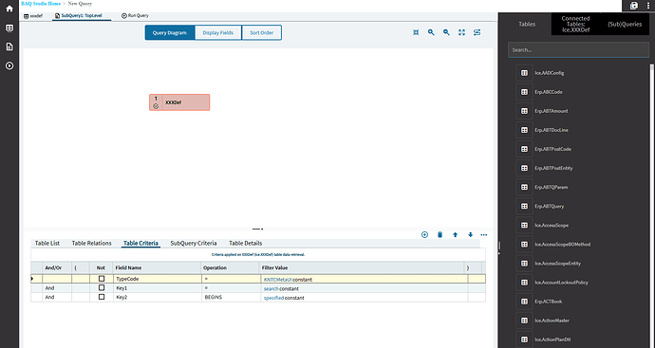Image resolution: width=655 pixels, height=348 pixels.
Task: Add a new criteria row with plus icon
Action: point(425,235)
